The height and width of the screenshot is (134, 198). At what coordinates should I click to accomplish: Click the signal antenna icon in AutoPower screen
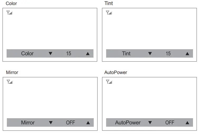click(x=109, y=82)
